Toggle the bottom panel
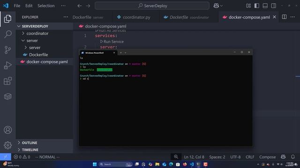Viewport: 300px width, 168px height. [265, 6]
